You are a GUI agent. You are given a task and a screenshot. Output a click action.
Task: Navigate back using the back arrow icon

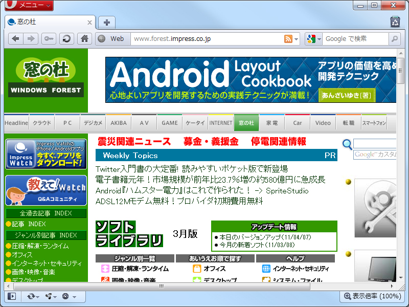point(16,39)
